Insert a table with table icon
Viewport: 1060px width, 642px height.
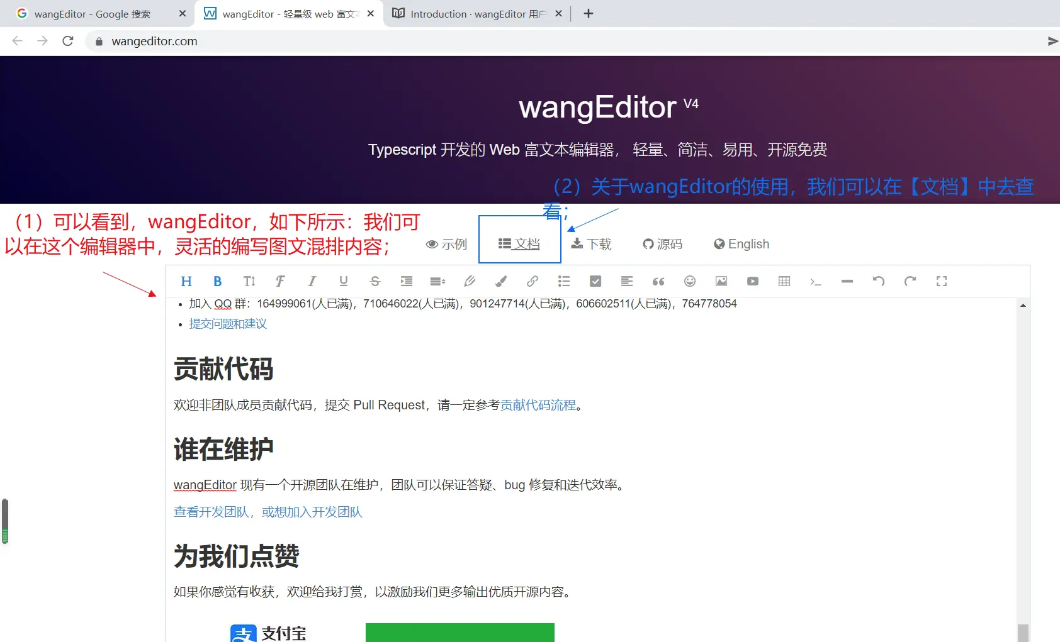[784, 281]
